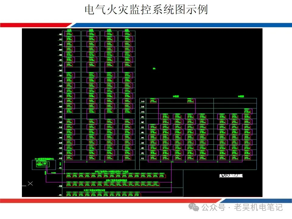Image resolution: width=292 pixels, height=219 pixels.
Task: Select the first column header of the tower section
Action: pos(69,30)
